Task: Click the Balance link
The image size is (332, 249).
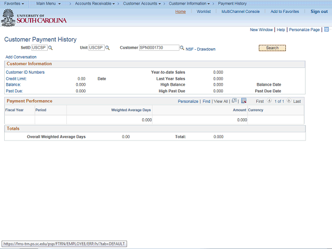Action: coord(13,85)
